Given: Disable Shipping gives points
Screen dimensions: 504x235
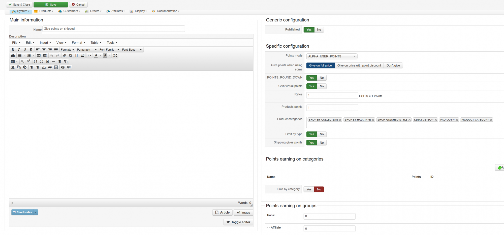Looking at the screenshot, I should click(322, 143).
